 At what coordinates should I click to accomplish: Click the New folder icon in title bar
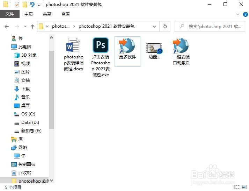point(25,5)
